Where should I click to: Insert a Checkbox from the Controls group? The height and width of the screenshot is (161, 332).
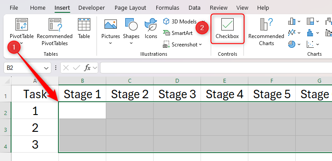tap(228, 29)
